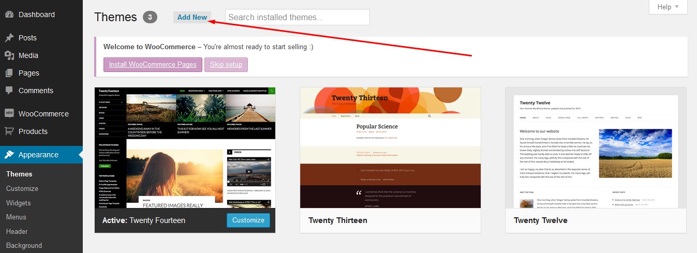The height and width of the screenshot is (253, 697).
Task: Open the Customize submenu link
Action: coord(22,188)
